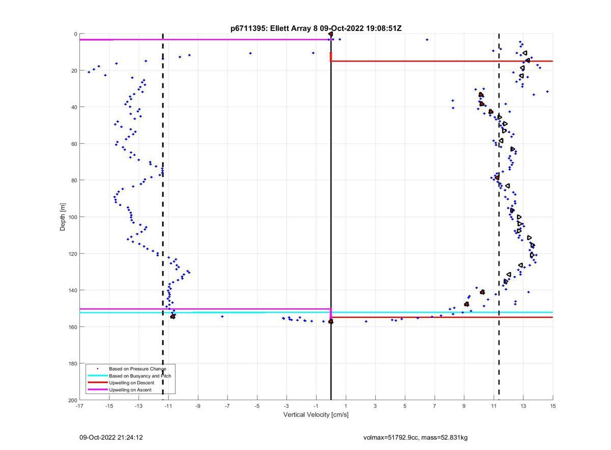Click x-axis tick label '5'
Image resolution: width=611 pixels, height=450 pixels.
405,406
